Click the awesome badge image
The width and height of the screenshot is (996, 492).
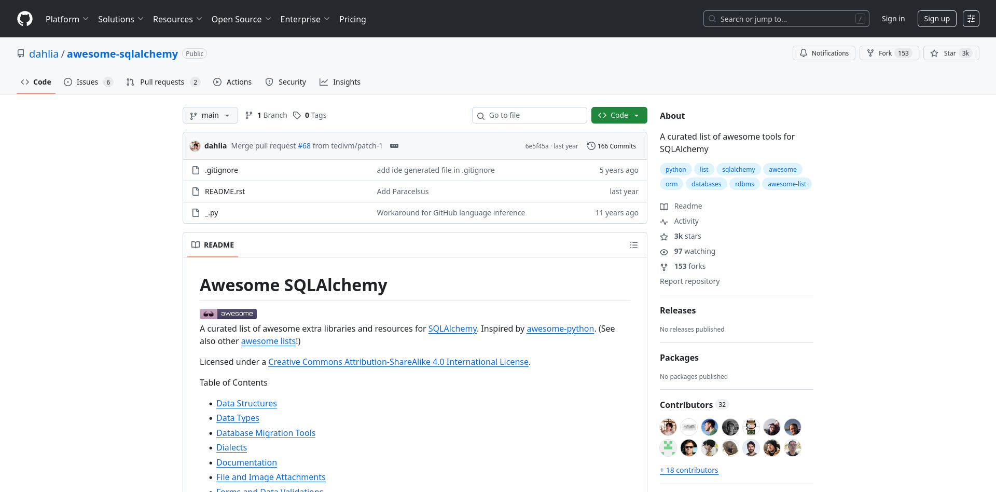[x=228, y=314]
